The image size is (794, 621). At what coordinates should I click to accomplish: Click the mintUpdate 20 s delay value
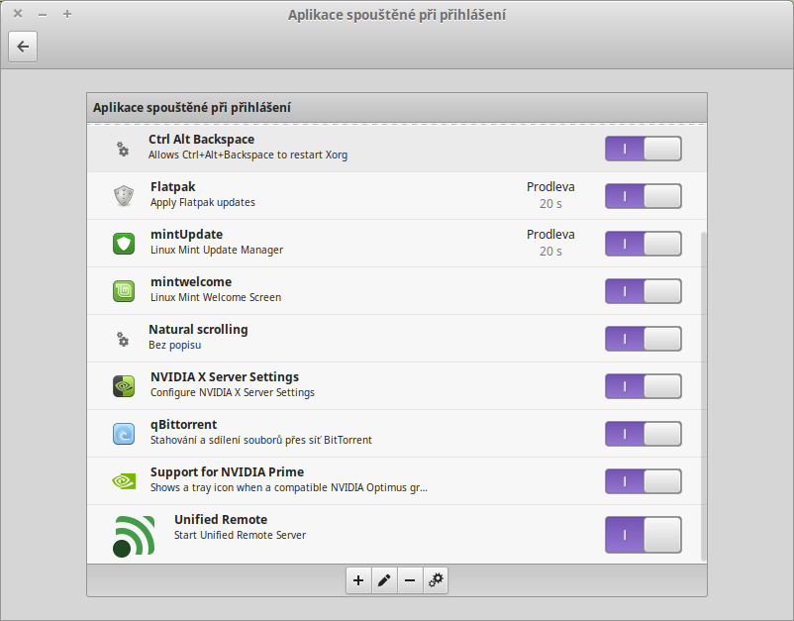click(550, 252)
